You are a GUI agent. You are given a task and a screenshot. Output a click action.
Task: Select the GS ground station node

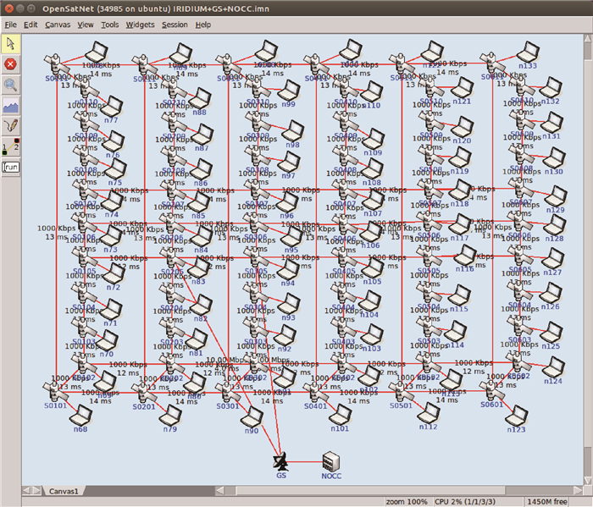[282, 461]
